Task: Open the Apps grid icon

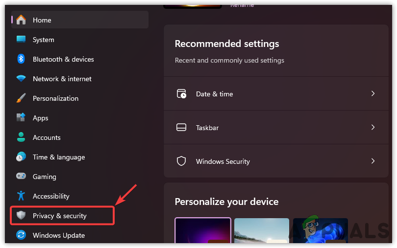Action: point(21,118)
